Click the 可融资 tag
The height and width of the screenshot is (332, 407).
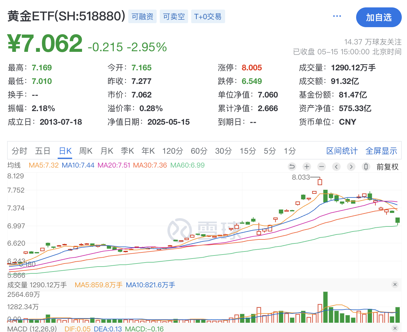[x=142, y=16]
